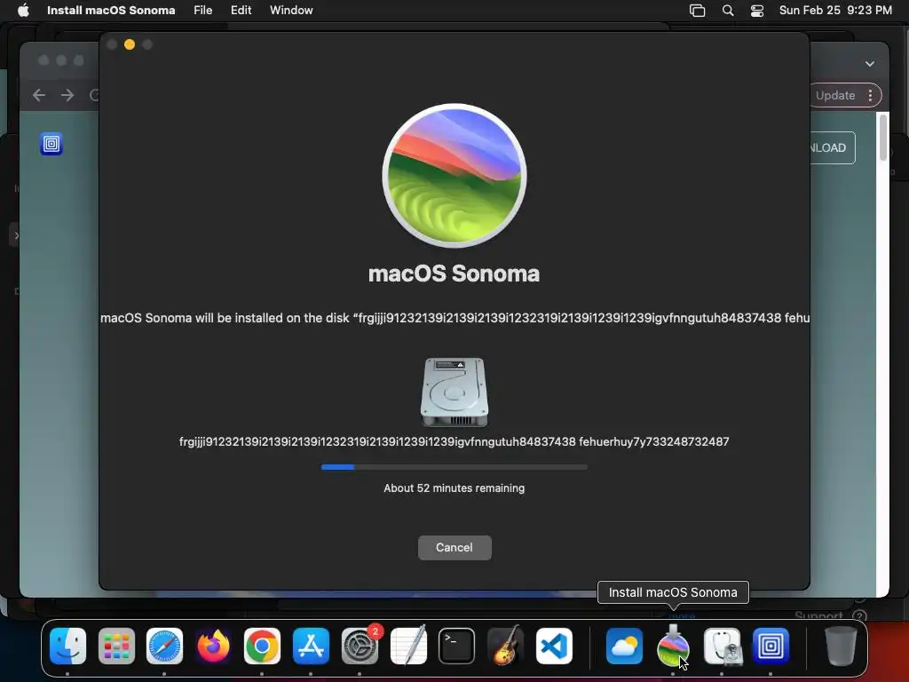Launch Google Chrome from the Dock
The width and height of the screenshot is (909, 682).
click(262, 646)
